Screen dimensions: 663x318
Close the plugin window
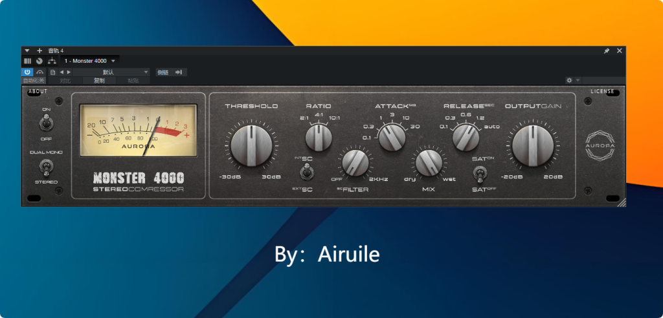click(620, 50)
